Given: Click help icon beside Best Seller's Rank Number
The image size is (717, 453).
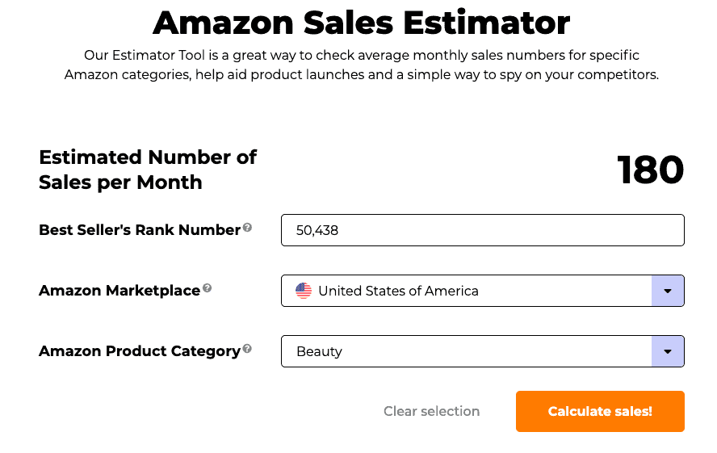Looking at the screenshot, I should 247,228.
